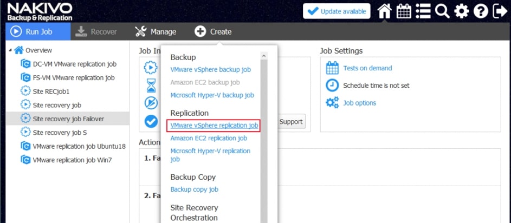Click the Search magnifier icon

pos(442,12)
